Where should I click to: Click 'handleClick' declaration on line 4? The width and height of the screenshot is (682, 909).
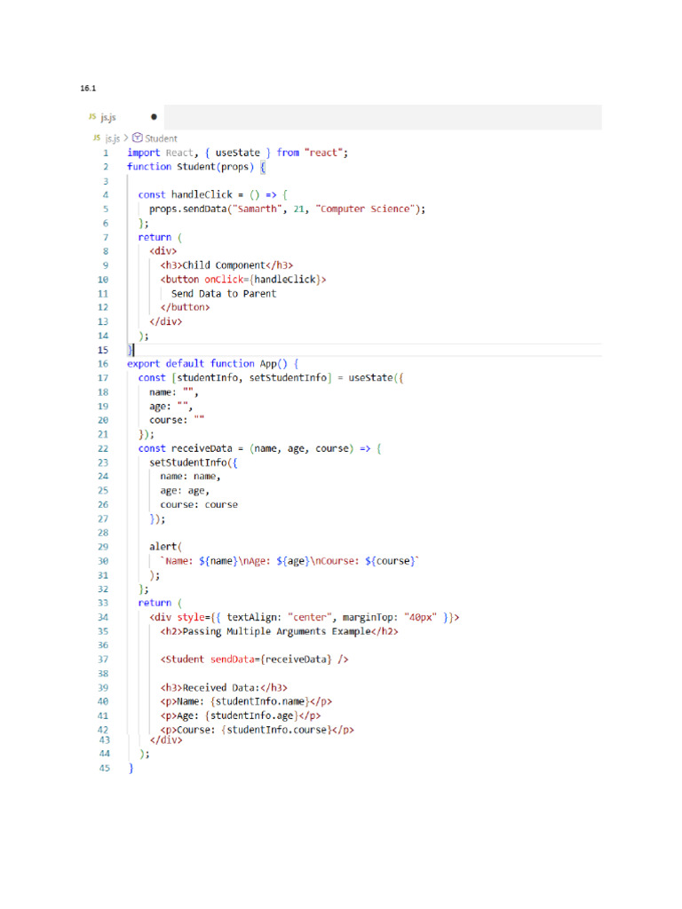[x=202, y=194]
